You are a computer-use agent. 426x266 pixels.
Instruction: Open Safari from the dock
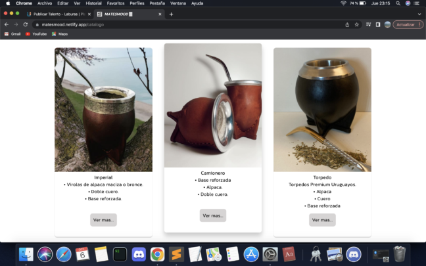tap(64, 254)
